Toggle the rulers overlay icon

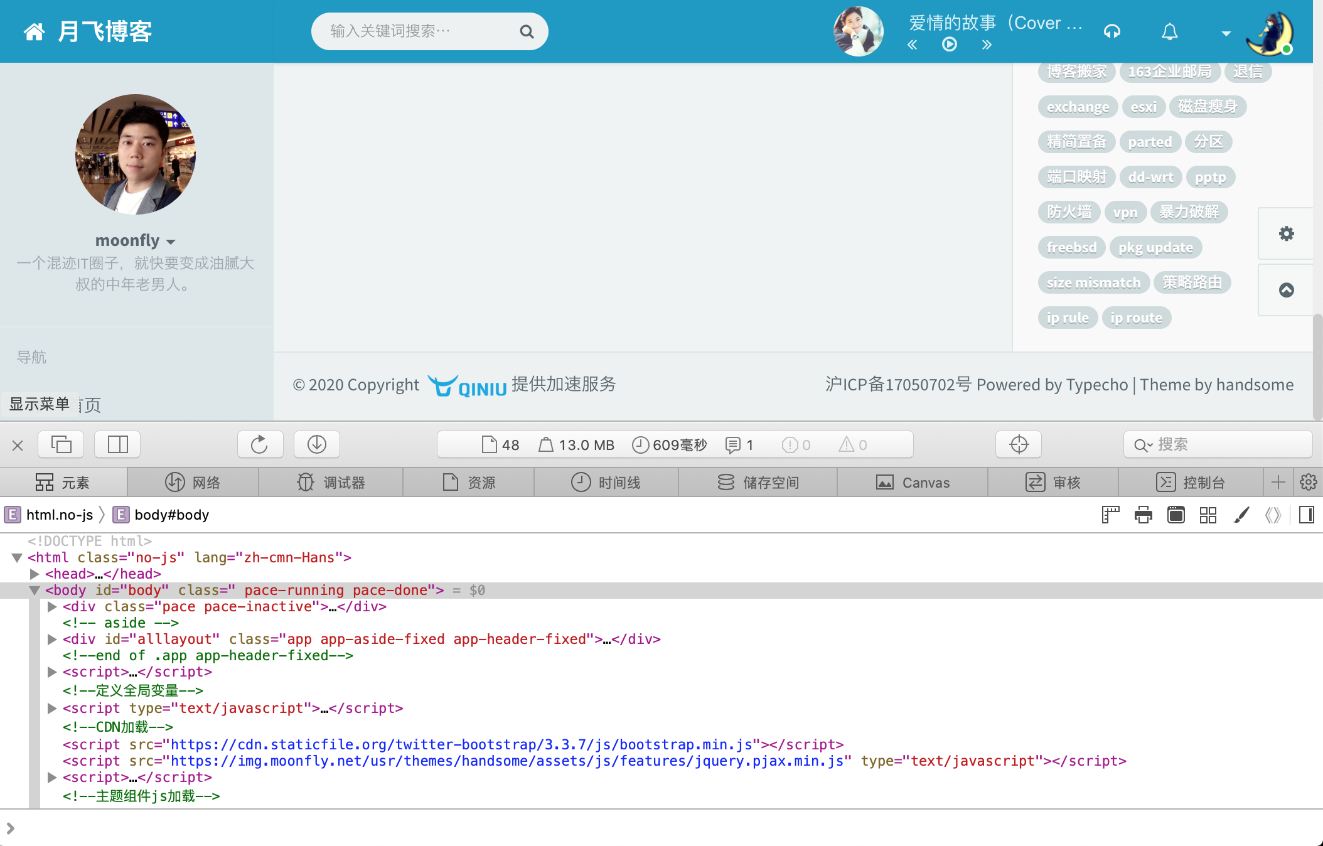(x=1110, y=515)
